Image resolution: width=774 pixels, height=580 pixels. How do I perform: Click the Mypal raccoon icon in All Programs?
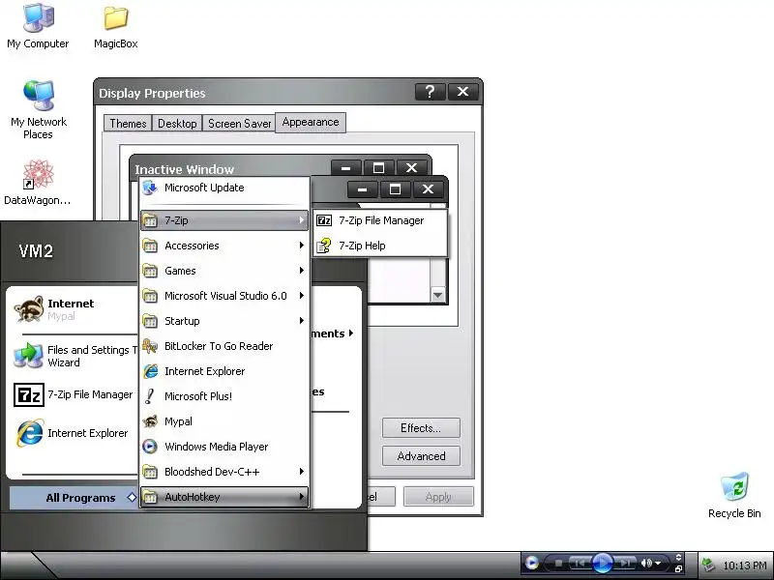click(x=150, y=421)
